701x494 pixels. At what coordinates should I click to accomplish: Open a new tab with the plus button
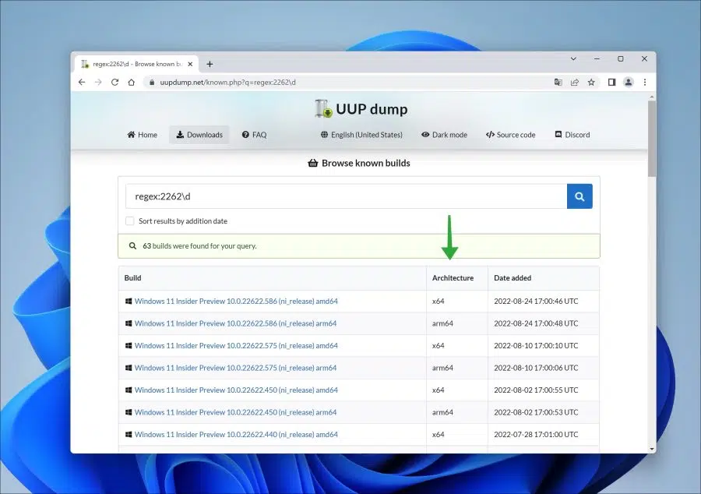210,64
